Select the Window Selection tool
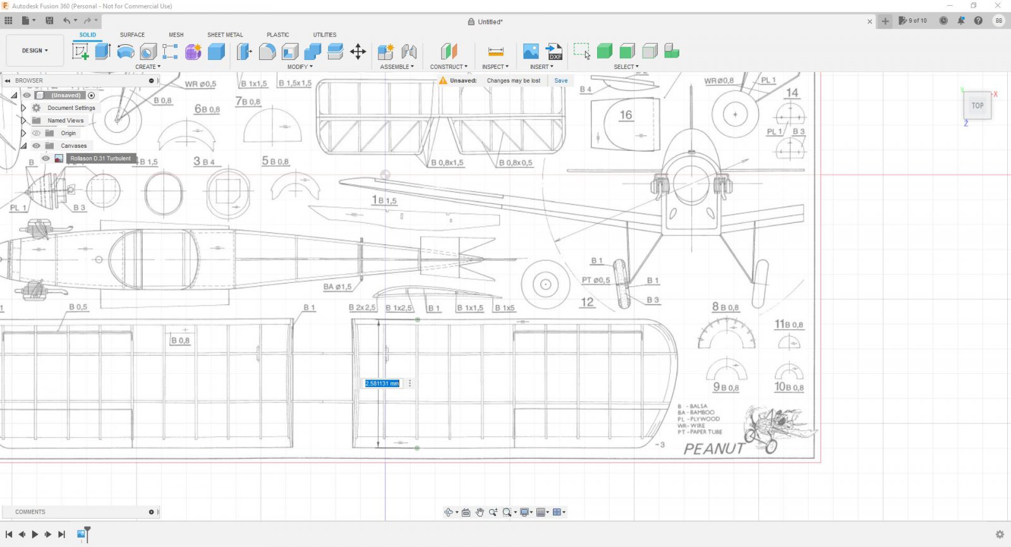This screenshot has width=1011, height=547. coord(582,51)
